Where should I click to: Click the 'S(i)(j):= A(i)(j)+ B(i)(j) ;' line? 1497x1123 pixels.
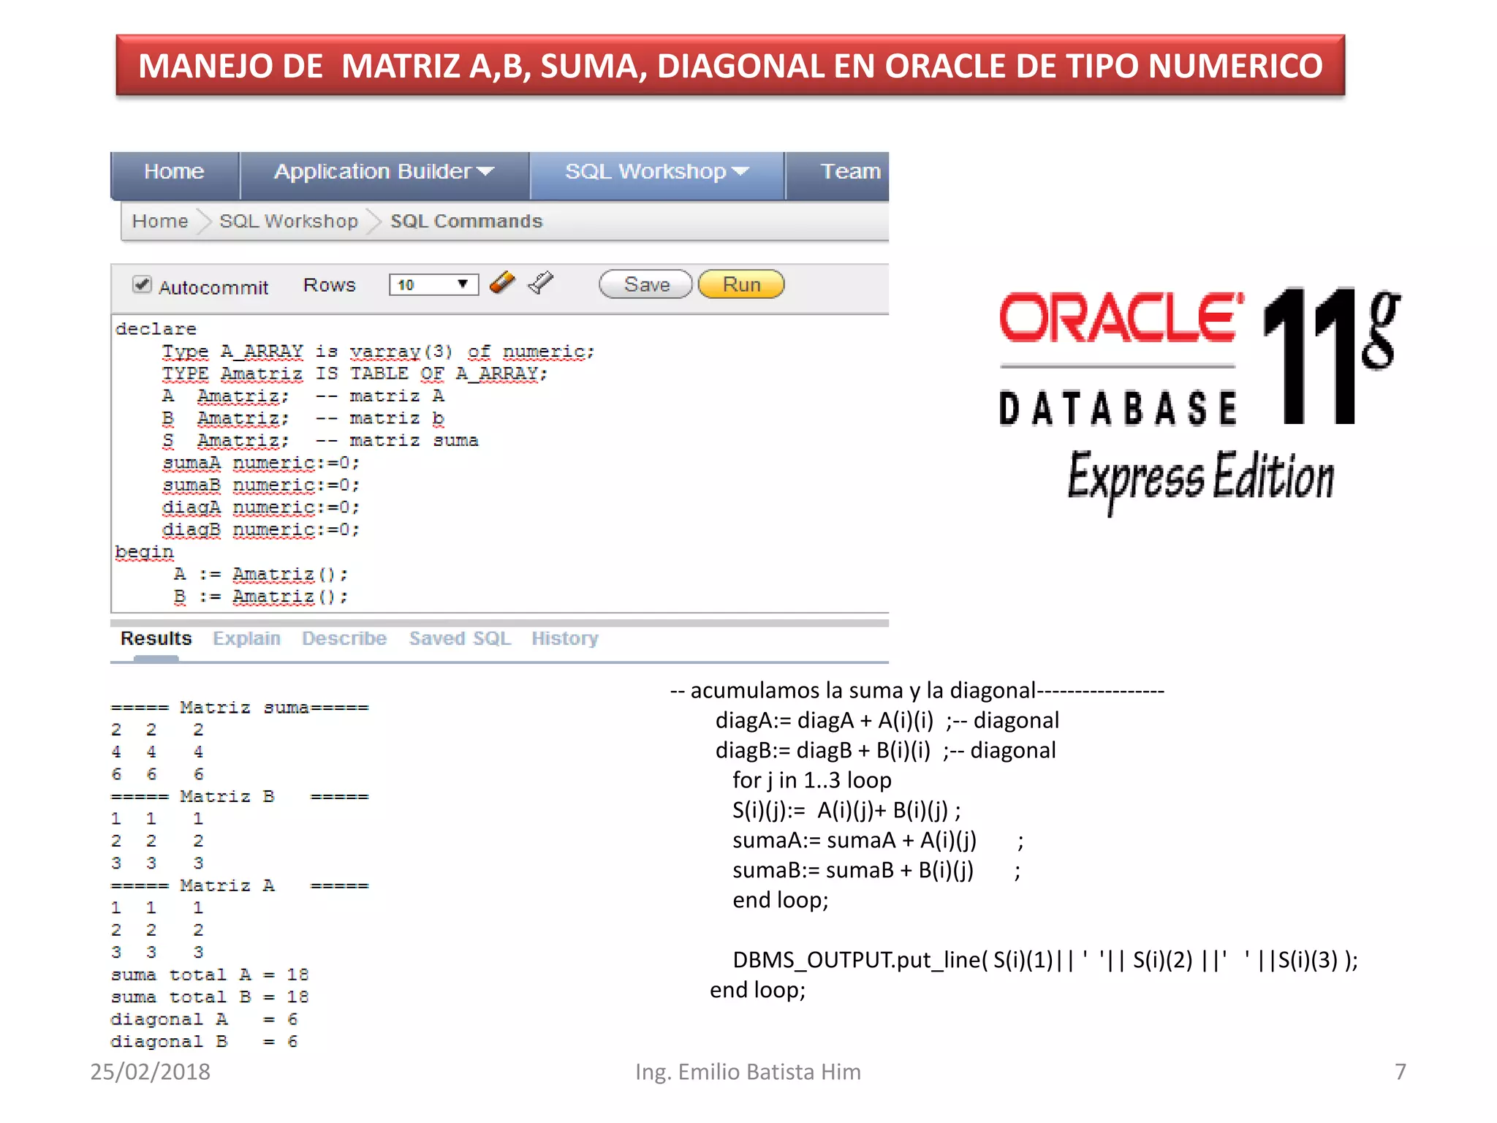click(x=847, y=810)
